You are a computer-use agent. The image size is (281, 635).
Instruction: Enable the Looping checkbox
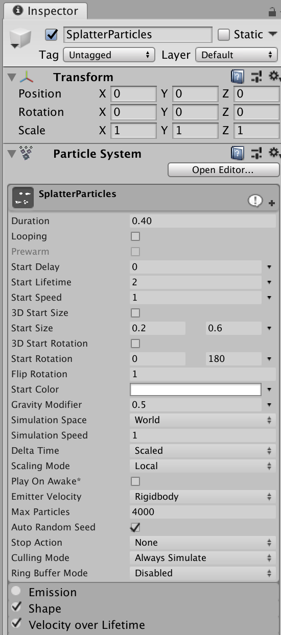click(x=135, y=236)
